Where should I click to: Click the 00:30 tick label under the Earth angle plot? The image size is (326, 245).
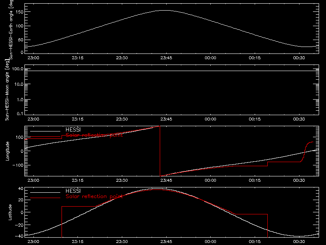tap(299, 58)
